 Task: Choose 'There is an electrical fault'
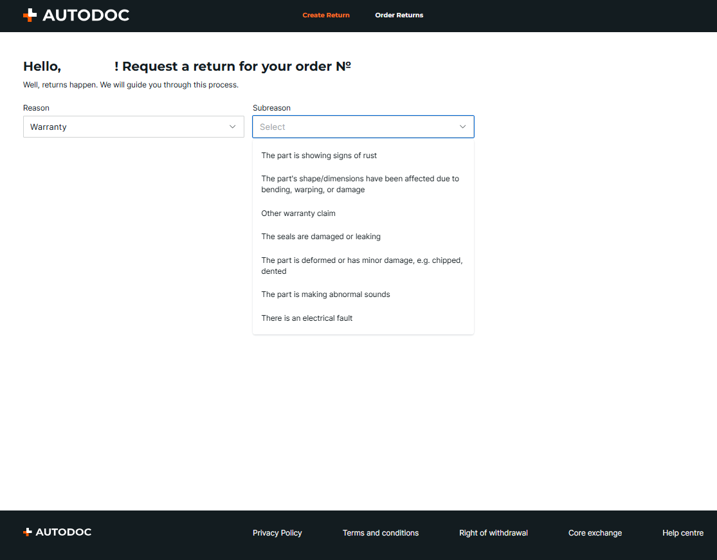(x=307, y=318)
